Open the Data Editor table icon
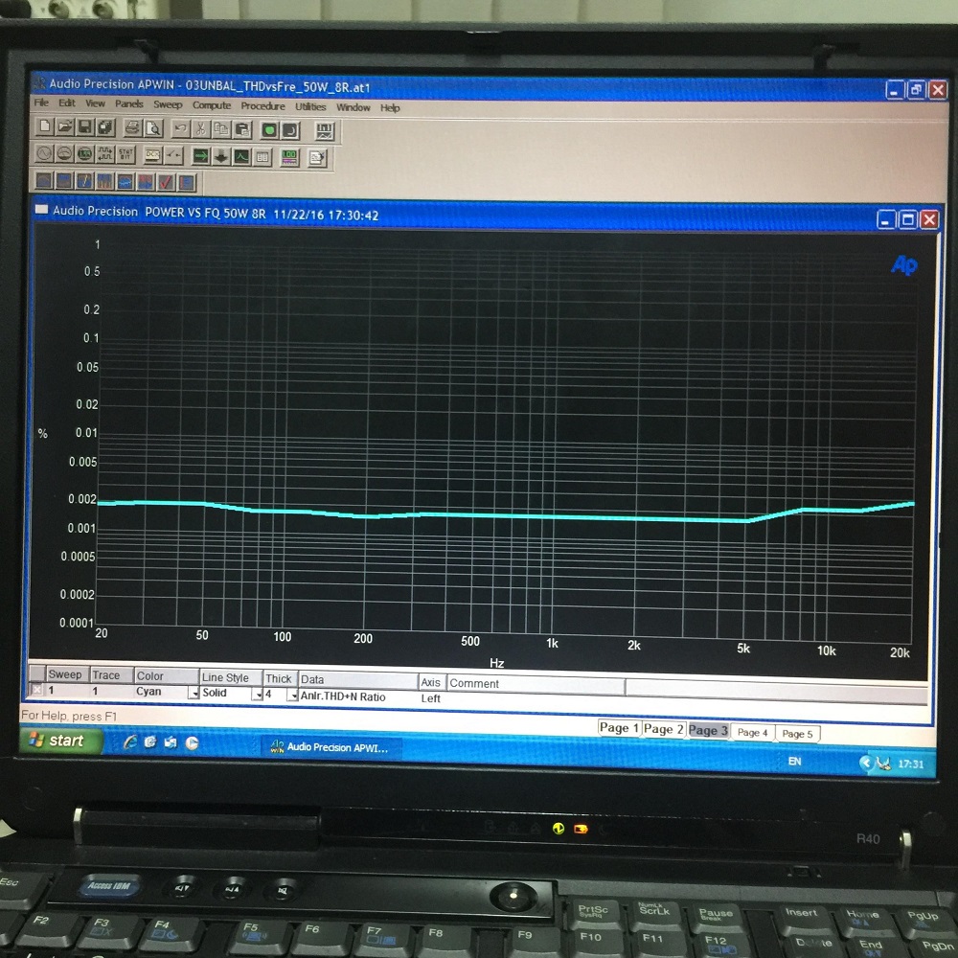This screenshot has width=958, height=958. (262, 158)
